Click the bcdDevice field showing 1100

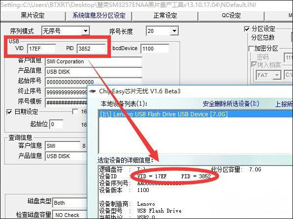(155, 49)
